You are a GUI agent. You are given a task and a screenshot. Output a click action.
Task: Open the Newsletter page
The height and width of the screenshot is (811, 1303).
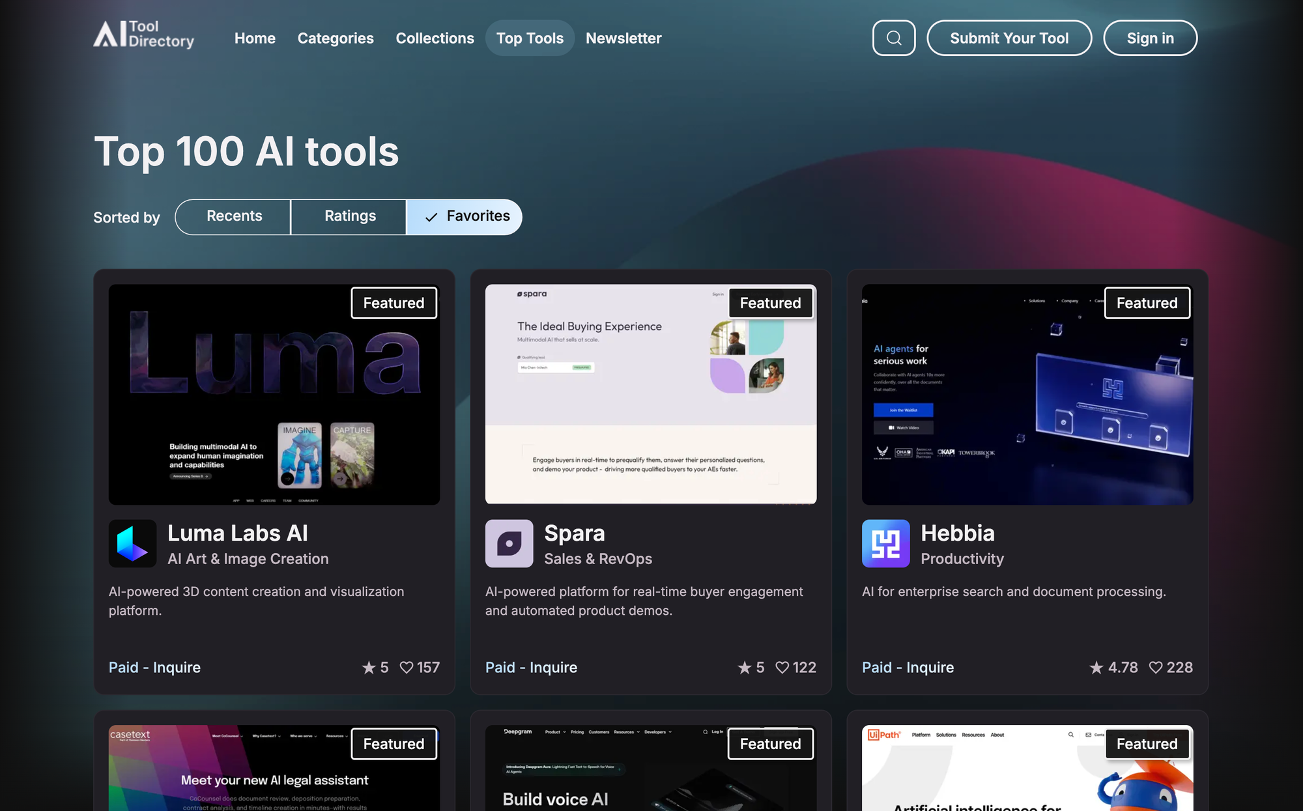(623, 38)
